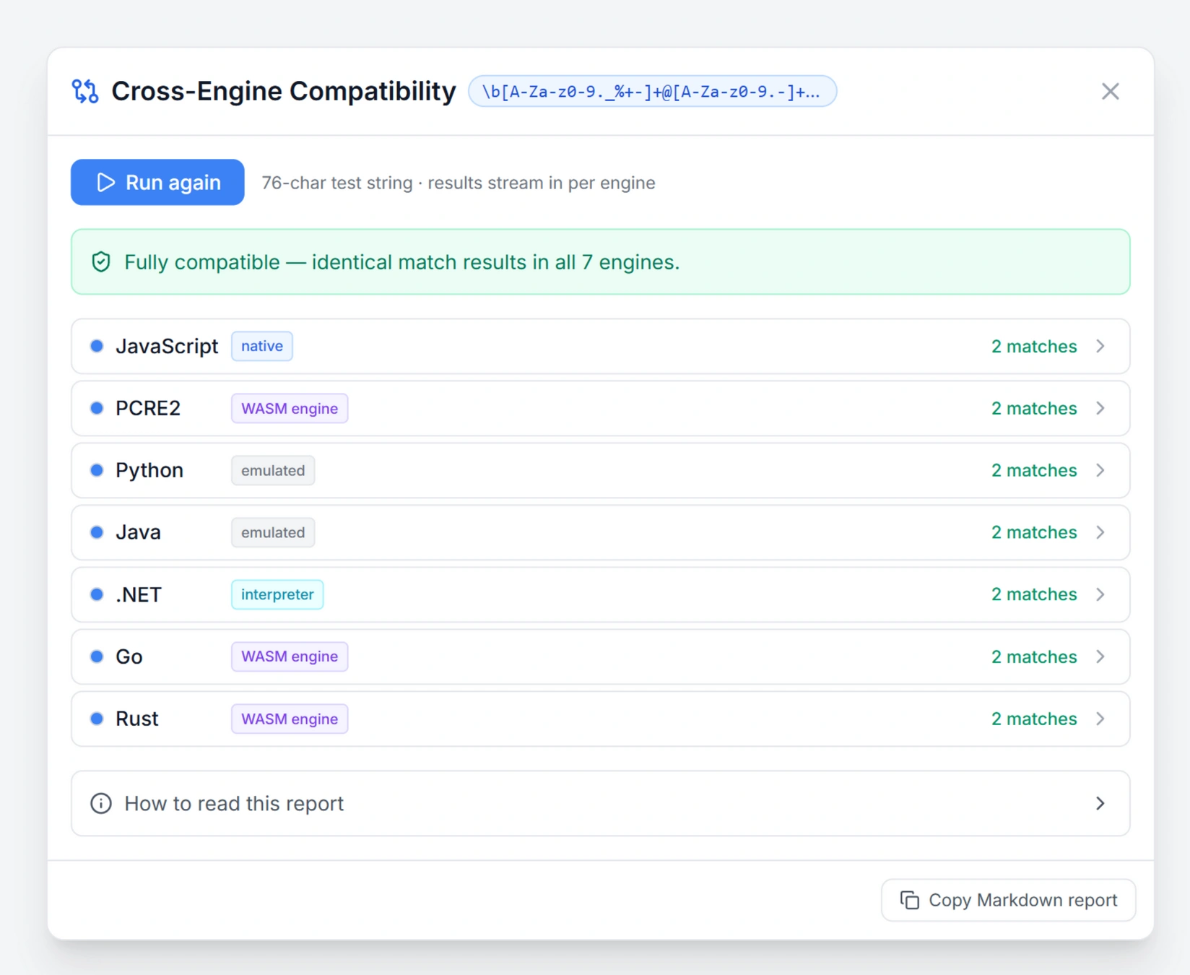Expand the Rust engine row chevron

pyautogui.click(x=1100, y=719)
